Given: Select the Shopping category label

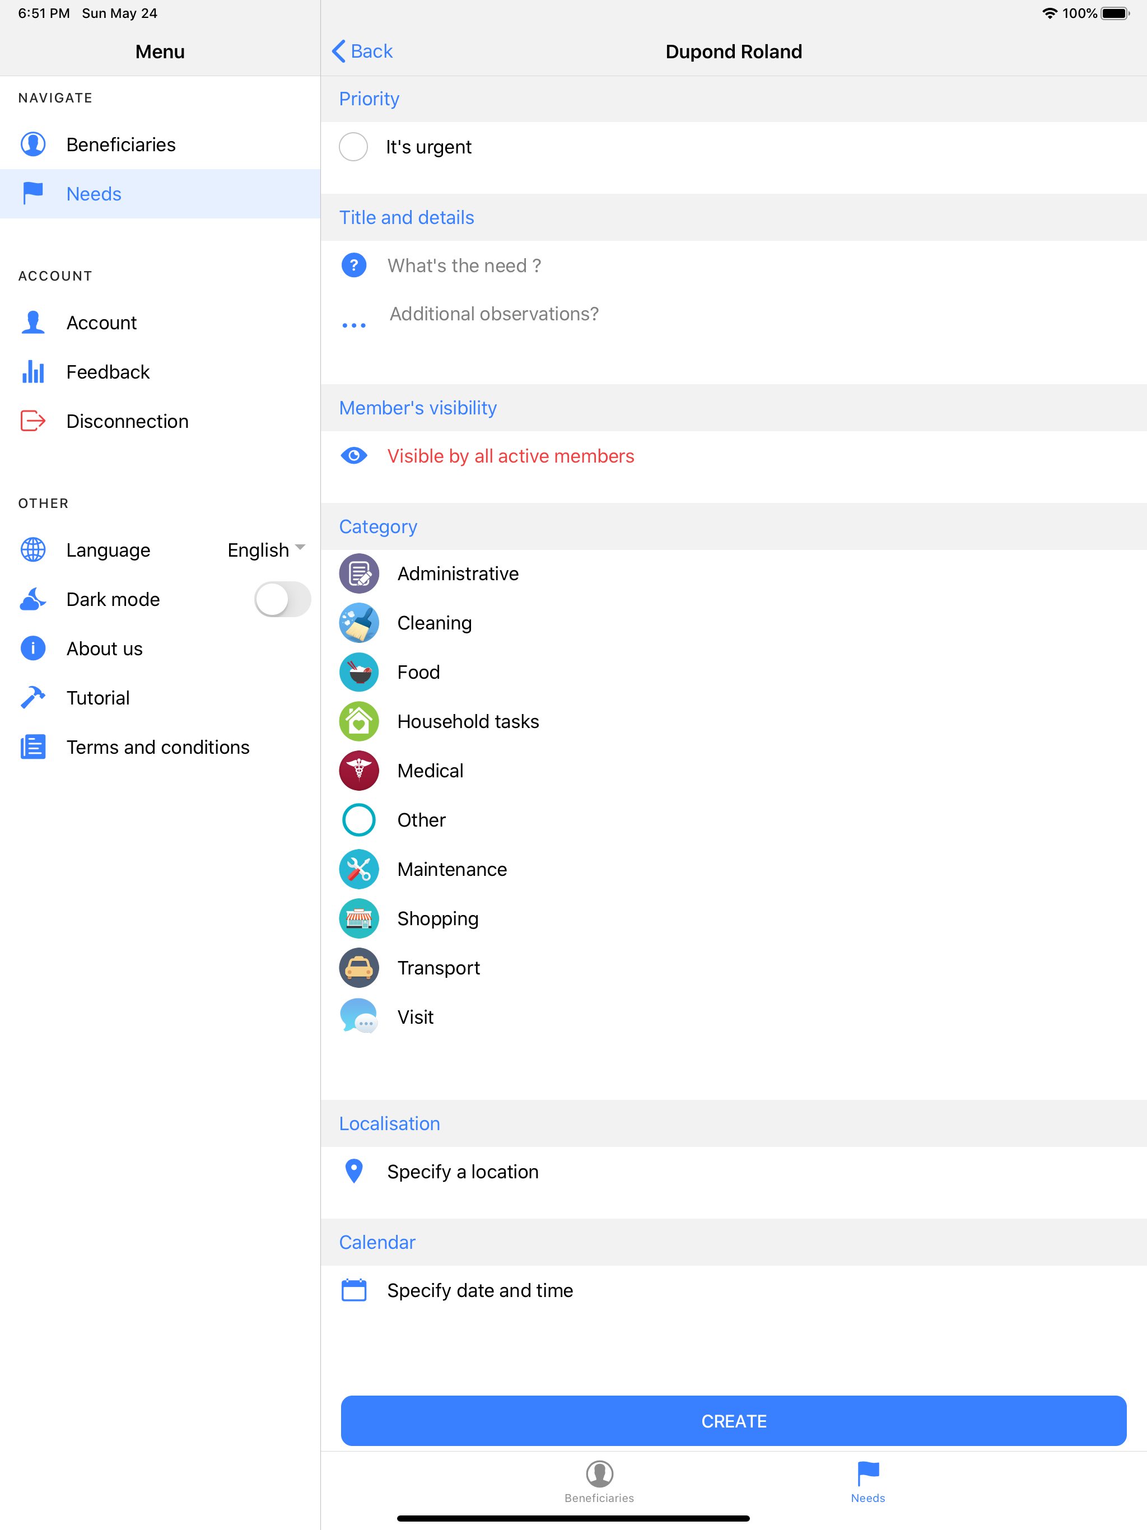Looking at the screenshot, I should click(437, 918).
